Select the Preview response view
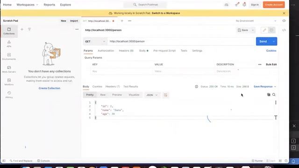Viewport: 299px width, 168px height. click(x=117, y=95)
